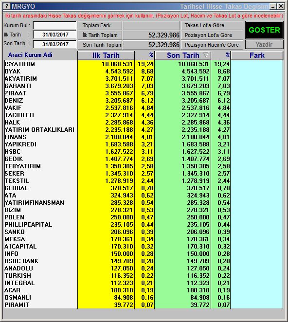This screenshot has height=322, width=288.
Task: Minimize the MRGYO window
Action: pyautogui.click(x=273, y=7)
